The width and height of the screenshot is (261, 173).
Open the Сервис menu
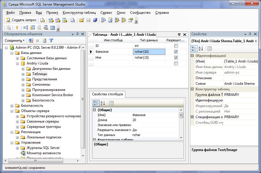[106, 13]
